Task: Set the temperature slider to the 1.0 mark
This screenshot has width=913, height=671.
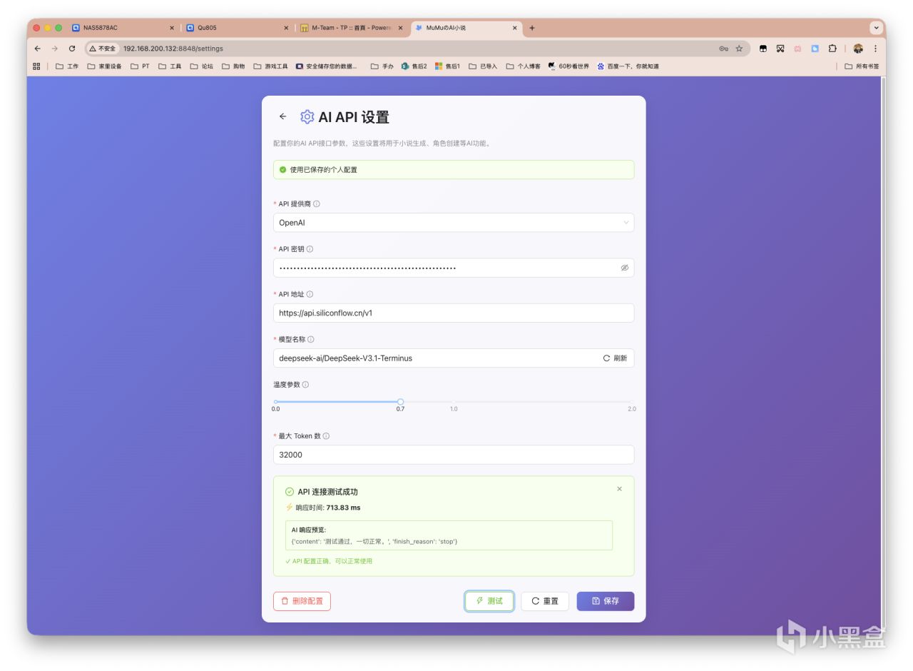Action: (454, 402)
